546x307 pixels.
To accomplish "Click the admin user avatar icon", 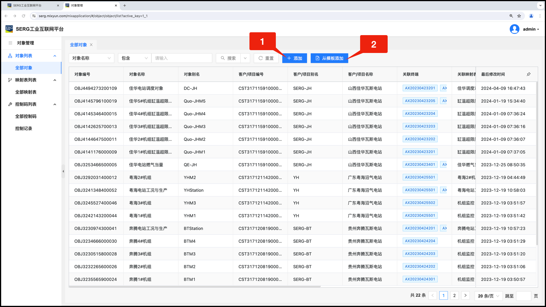I will [514, 29].
